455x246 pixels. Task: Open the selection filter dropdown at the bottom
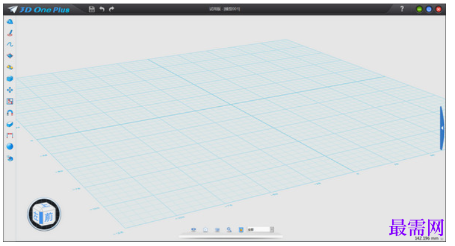tap(260, 229)
